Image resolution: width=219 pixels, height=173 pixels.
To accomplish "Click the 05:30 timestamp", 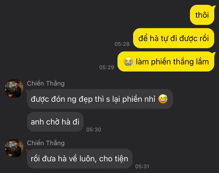I will (94, 130).
